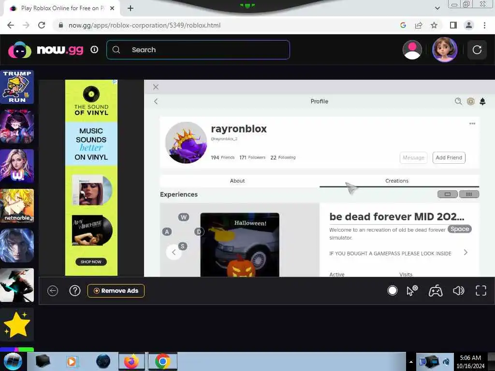Image resolution: width=495 pixels, height=371 pixels.
Task: Expand experience details with right chevron
Action: click(x=466, y=252)
